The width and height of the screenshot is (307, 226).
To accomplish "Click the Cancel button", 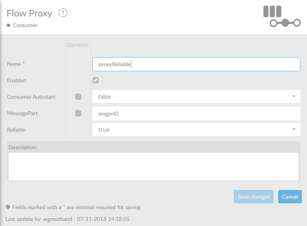I will 290,197.
